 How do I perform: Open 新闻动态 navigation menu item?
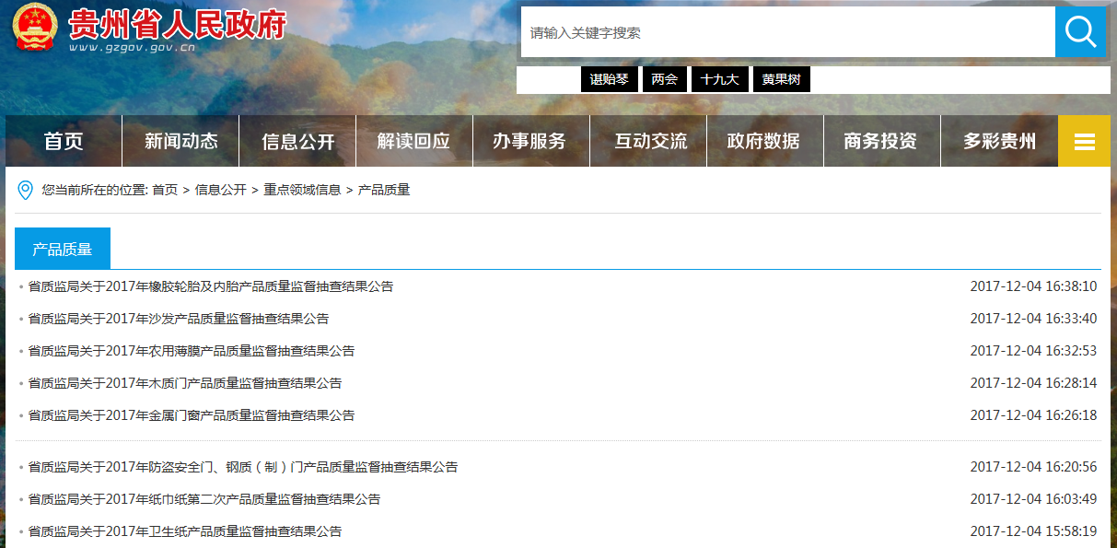pos(180,141)
